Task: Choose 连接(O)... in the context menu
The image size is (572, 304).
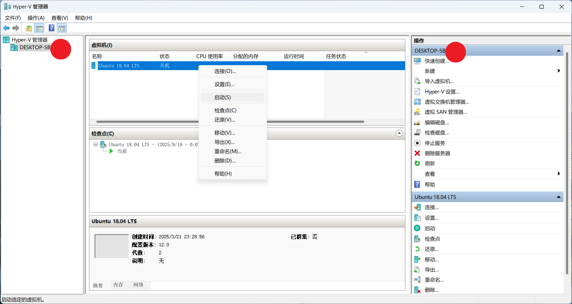Action: (233, 71)
